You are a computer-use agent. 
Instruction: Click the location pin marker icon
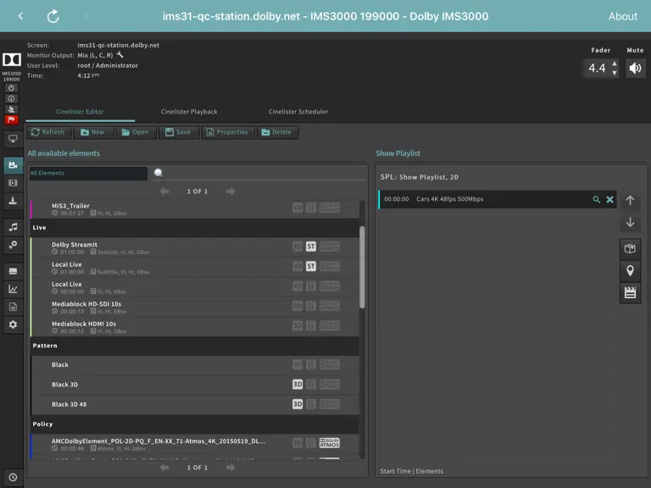point(630,270)
